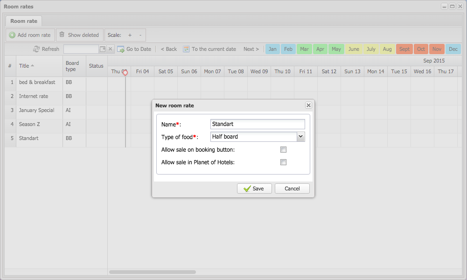Increase scale with the plus button
467x280 pixels.
pyautogui.click(x=130, y=35)
